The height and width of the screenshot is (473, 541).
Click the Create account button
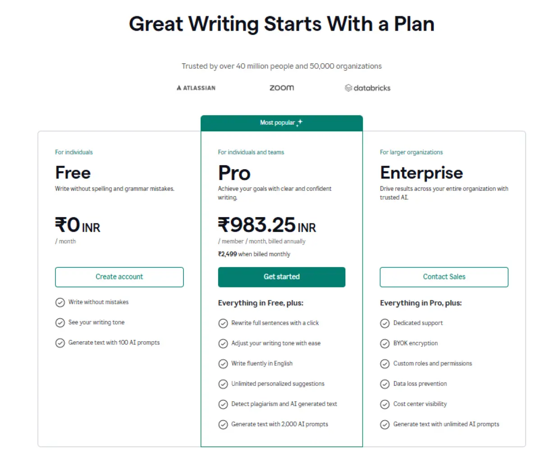(x=119, y=277)
